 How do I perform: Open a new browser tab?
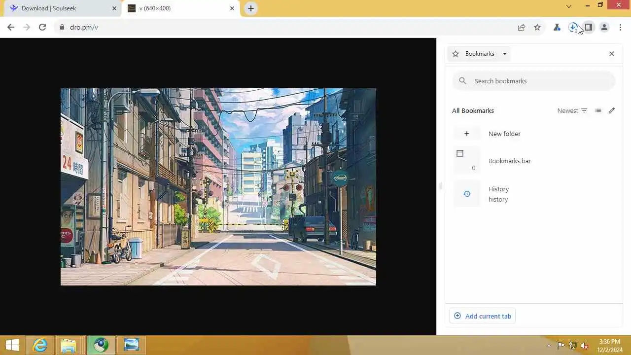pyautogui.click(x=251, y=8)
